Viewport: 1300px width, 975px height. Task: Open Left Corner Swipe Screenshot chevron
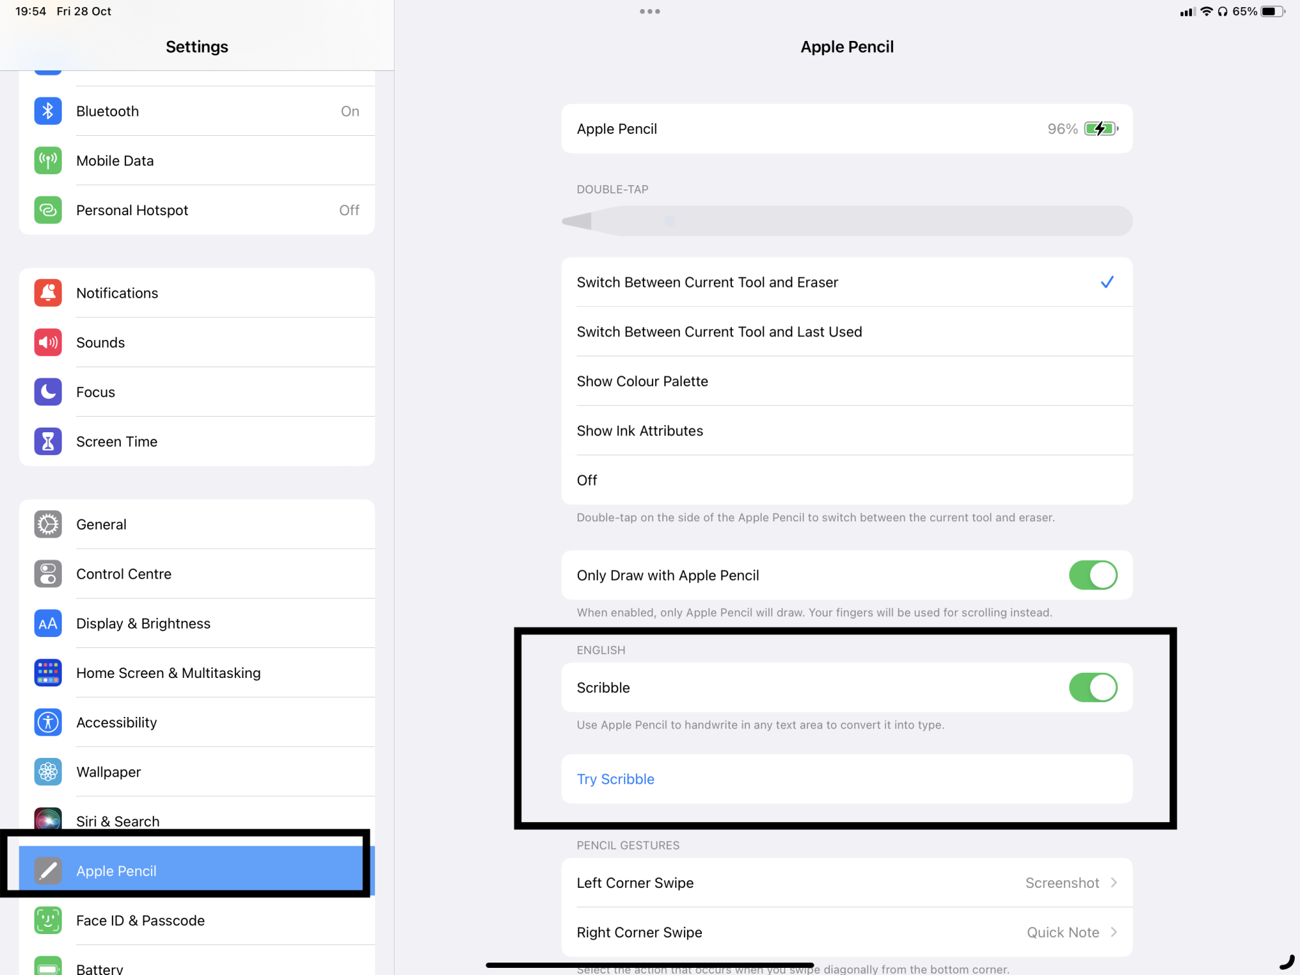[1113, 883]
